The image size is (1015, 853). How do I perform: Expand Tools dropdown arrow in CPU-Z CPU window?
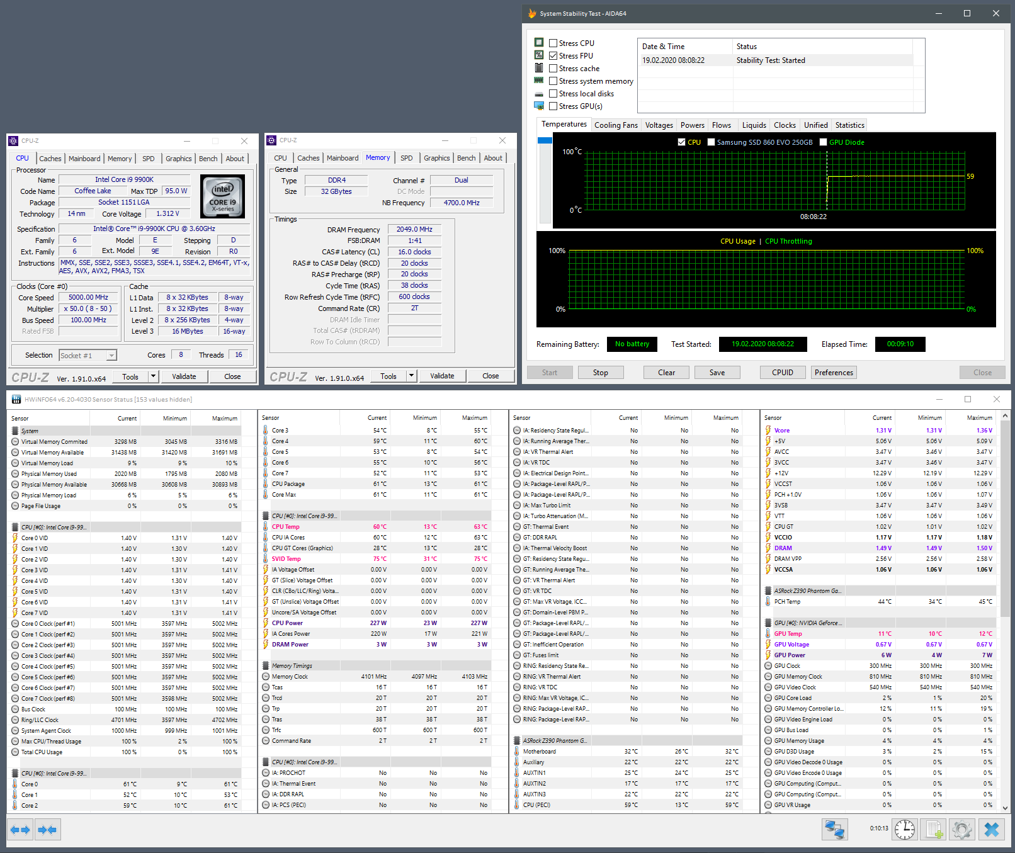153,376
